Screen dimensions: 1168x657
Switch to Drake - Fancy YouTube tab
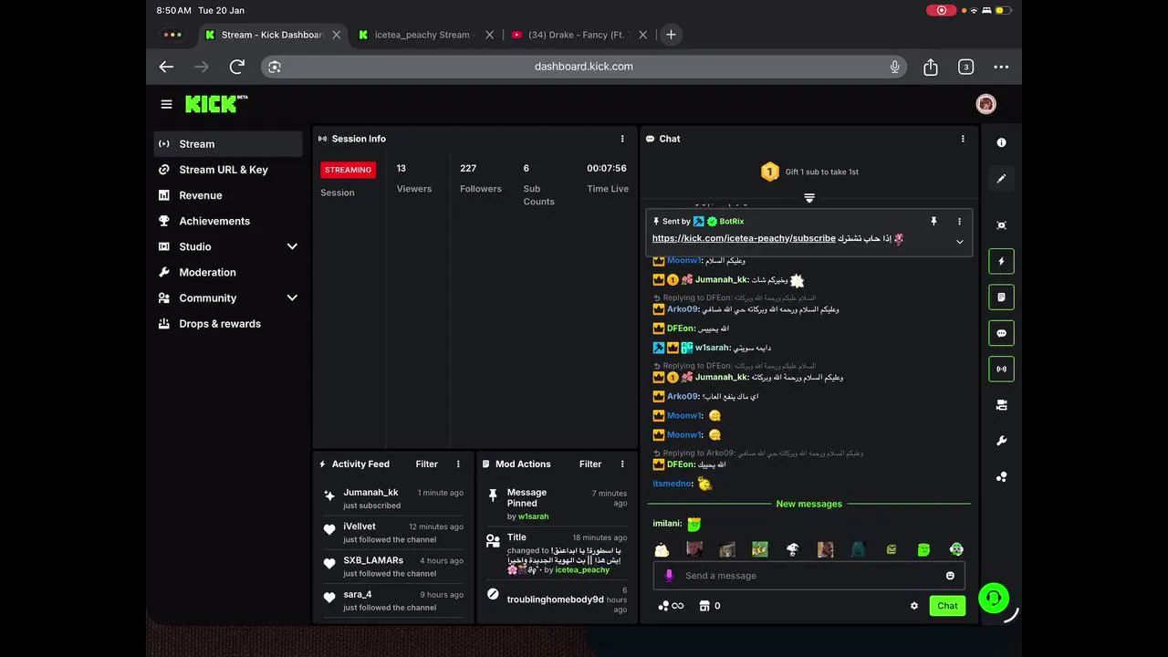point(579,35)
